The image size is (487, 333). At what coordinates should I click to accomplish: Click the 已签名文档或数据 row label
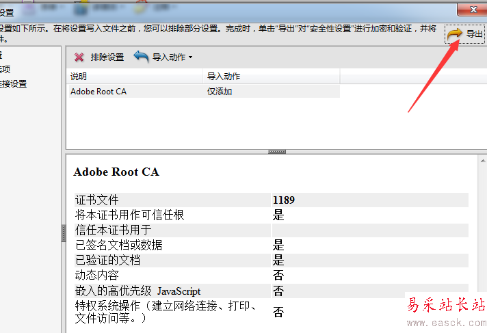click(x=118, y=245)
